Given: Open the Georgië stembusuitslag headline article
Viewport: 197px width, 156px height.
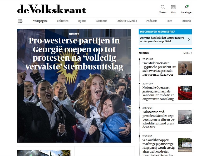Looking at the screenshot, I should (x=74, y=54).
